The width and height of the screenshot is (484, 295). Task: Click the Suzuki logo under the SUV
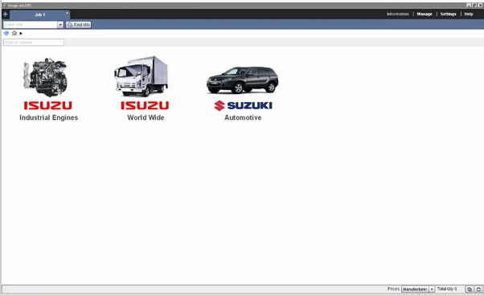[x=243, y=105]
